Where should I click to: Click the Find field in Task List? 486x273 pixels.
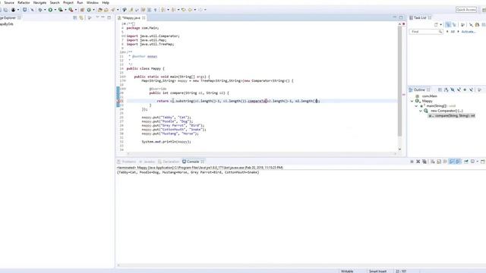point(426,32)
